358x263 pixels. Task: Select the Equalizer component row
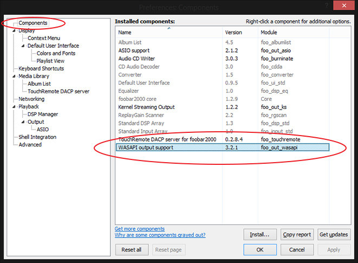click(223, 91)
